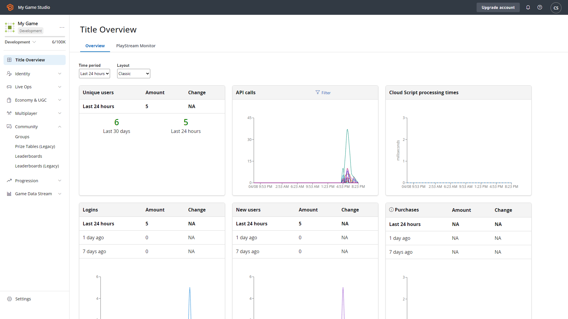The height and width of the screenshot is (319, 568).
Task: Click the Multiplayer sidebar icon
Action: pyautogui.click(x=9, y=113)
